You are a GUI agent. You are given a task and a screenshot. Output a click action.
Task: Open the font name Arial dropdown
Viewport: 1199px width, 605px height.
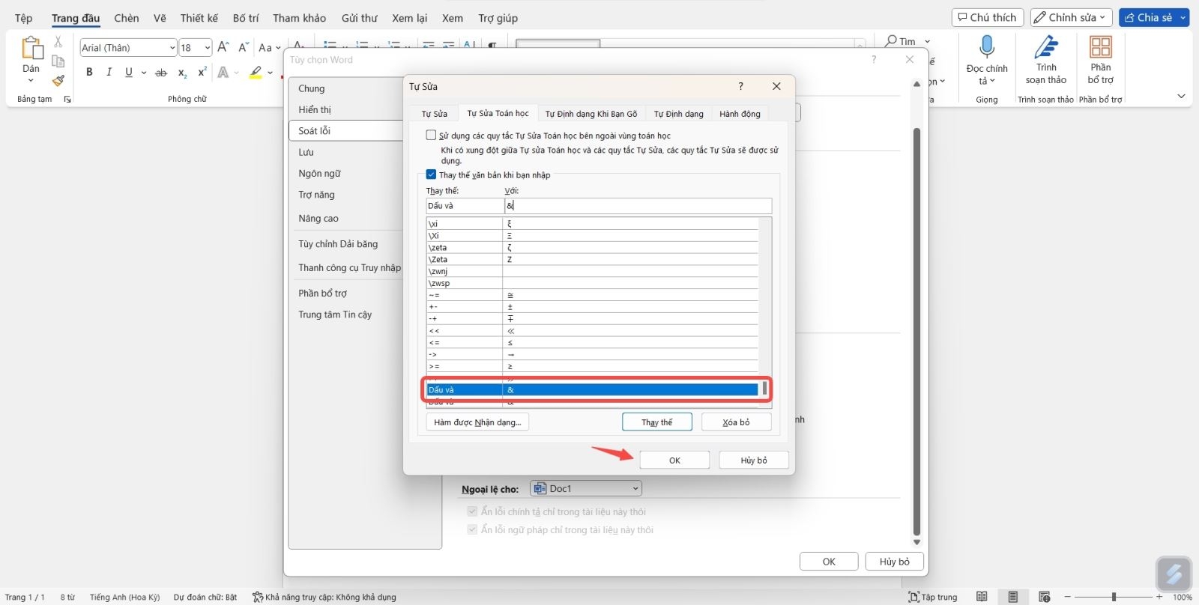click(x=172, y=48)
